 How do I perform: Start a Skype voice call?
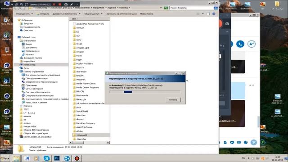pyautogui.click(x=240, y=44)
